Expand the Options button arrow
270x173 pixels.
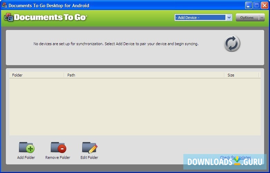tap(262, 18)
